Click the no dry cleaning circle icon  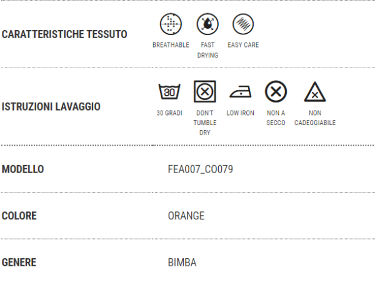(276, 91)
